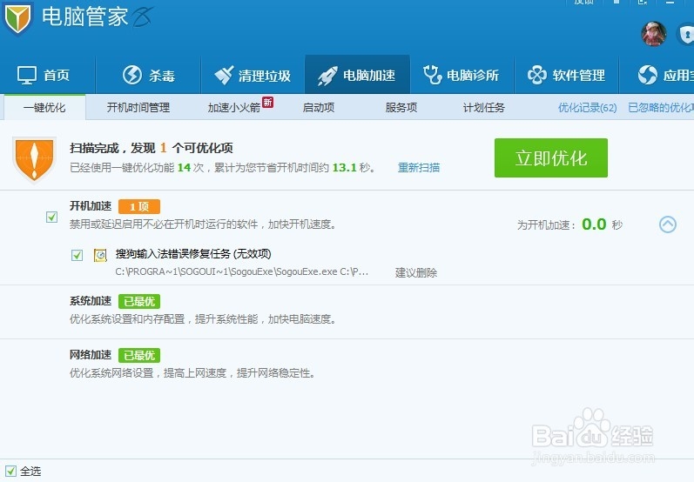This screenshot has height=482, width=694.
Task: Click the orange 1项 badge
Action: point(139,206)
